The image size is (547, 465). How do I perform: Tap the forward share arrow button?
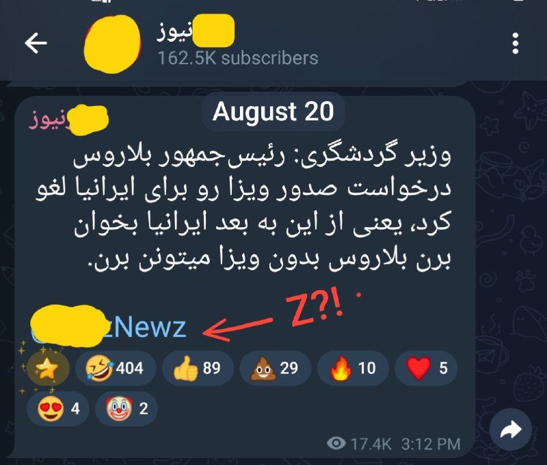510,429
